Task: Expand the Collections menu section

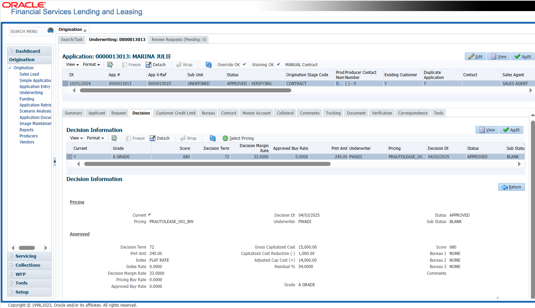Action: click(x=29, y=265)
